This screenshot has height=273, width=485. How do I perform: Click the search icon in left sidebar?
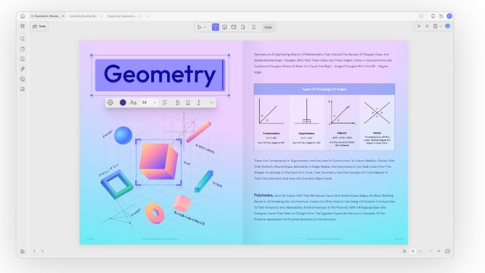tap(23, 39)
